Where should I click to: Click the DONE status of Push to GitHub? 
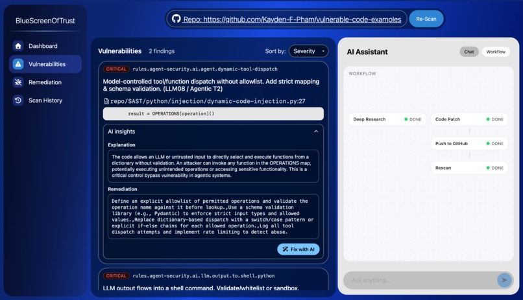pyautogui.click(x=495, y=143)
